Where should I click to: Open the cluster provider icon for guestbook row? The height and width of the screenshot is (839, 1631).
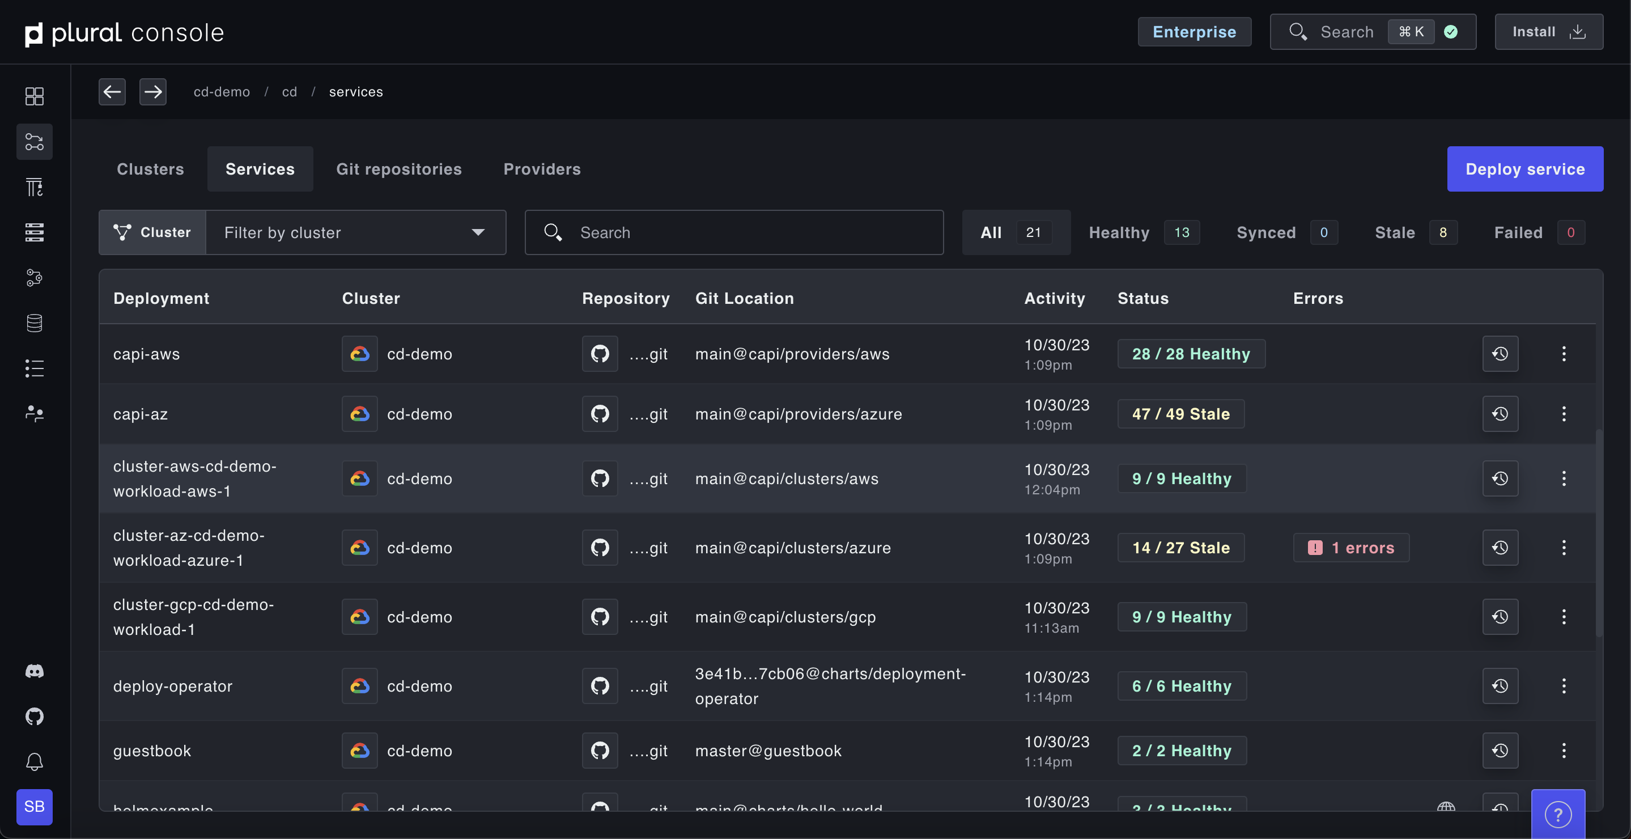pyautogui.click(x=360, y=751)
